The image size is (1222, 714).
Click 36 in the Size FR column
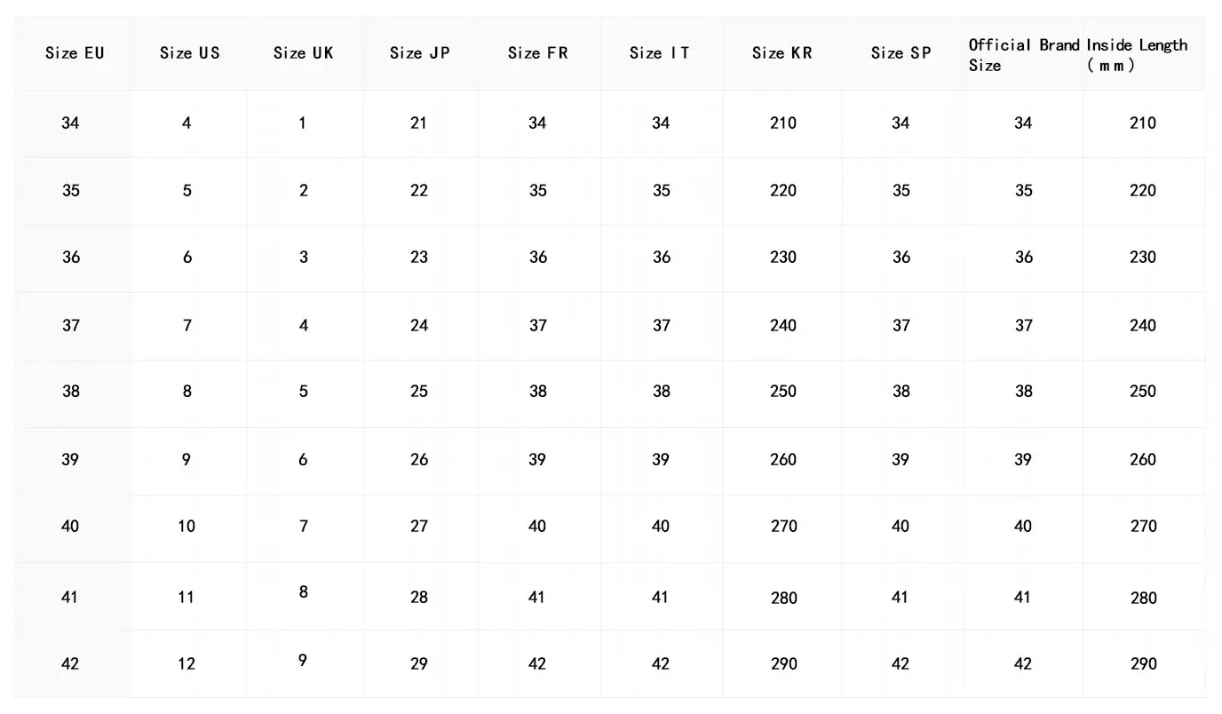[538, 257]
